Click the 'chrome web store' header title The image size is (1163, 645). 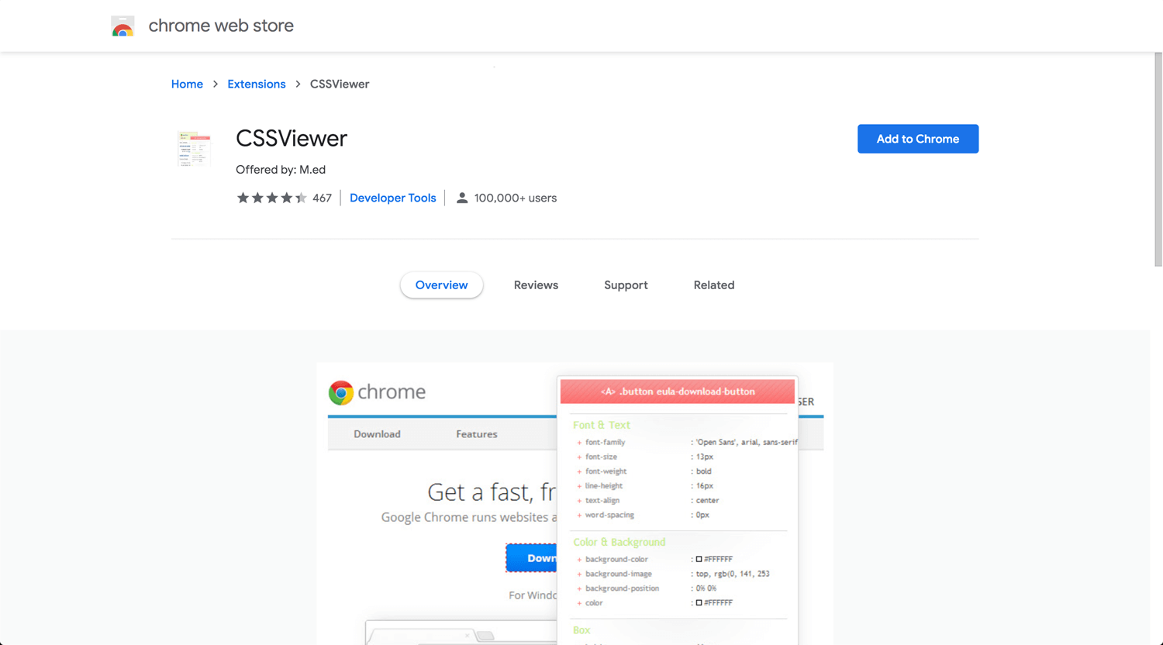tap(221, 26)
